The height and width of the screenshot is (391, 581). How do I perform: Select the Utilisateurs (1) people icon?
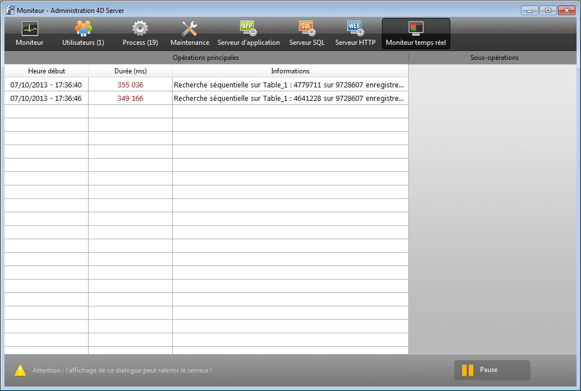(x=83, y=29)
